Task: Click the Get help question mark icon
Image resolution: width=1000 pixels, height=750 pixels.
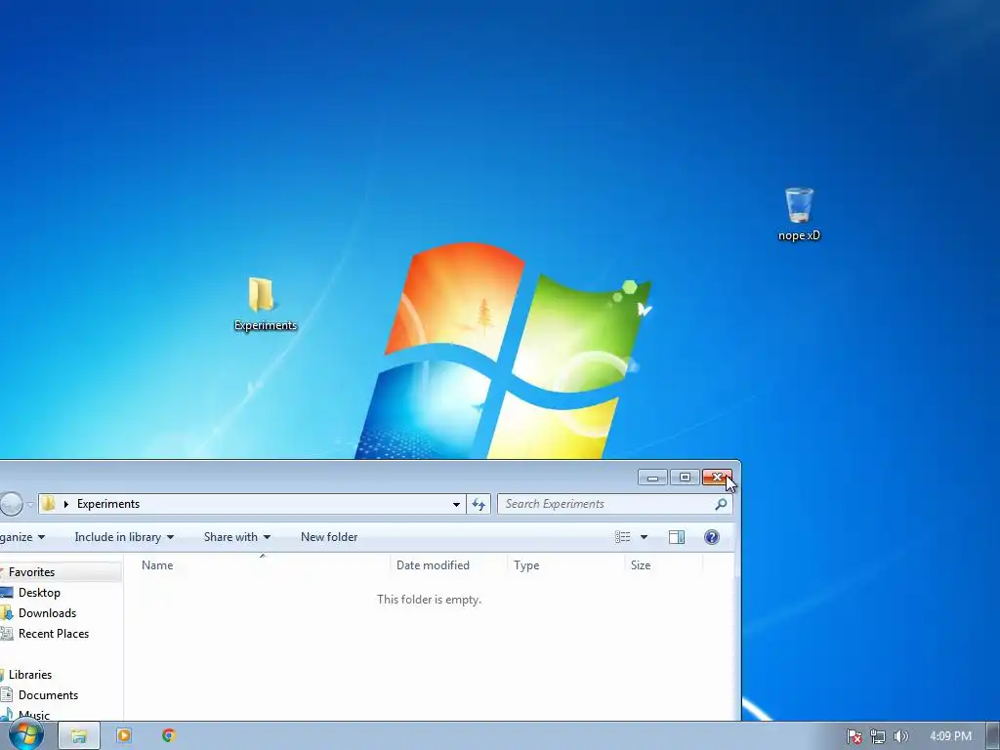Action: click(x=712, y=537)
